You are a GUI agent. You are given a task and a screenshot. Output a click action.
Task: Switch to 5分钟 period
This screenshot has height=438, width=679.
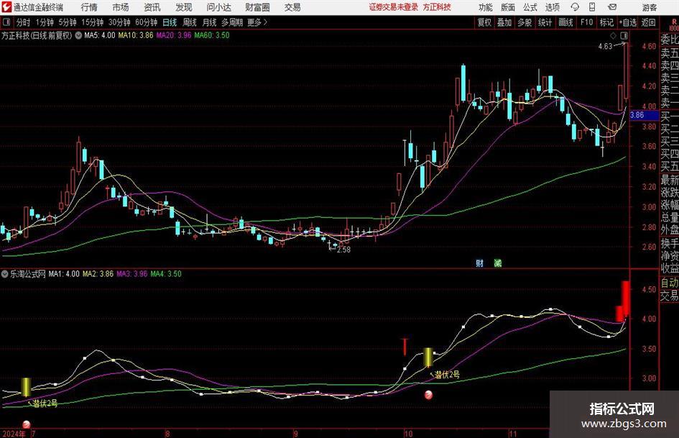pos(67,22)
